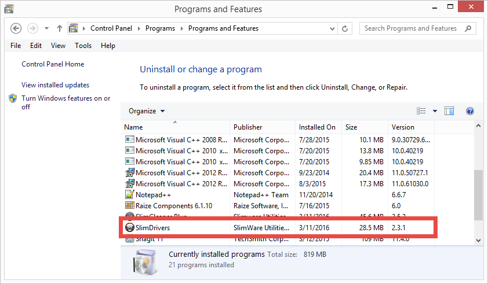Open the Tools menu
488x284 pixels.
click(83, 46)
